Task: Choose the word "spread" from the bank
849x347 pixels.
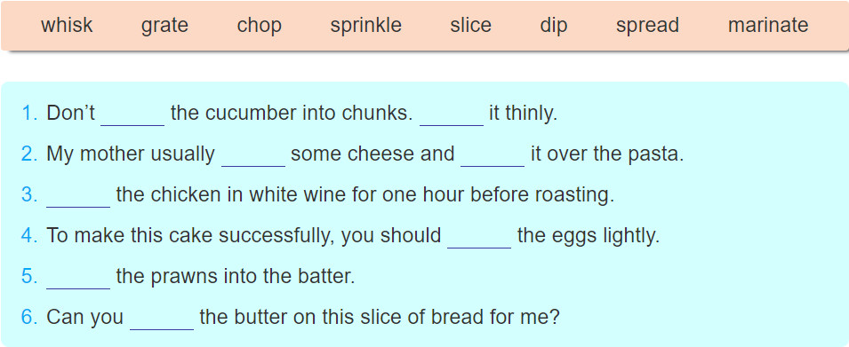Action: [x=647, y=26]
